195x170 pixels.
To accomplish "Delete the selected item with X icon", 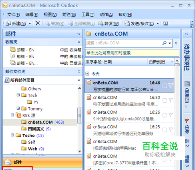I will click(38, 23).
